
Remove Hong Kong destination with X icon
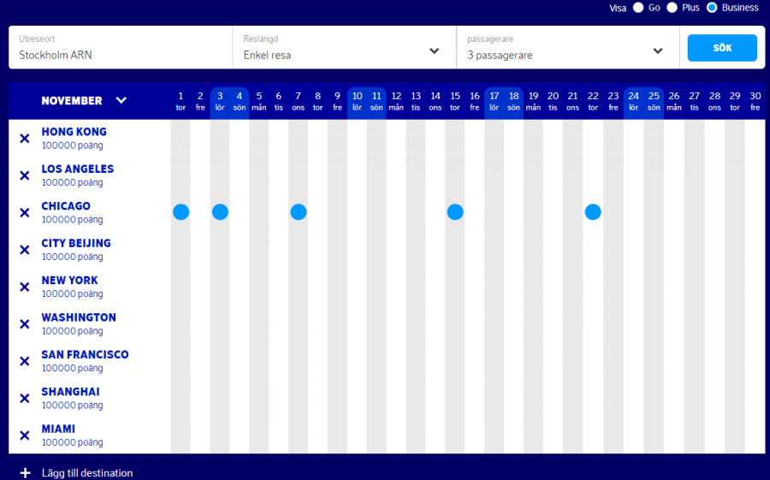25,138
